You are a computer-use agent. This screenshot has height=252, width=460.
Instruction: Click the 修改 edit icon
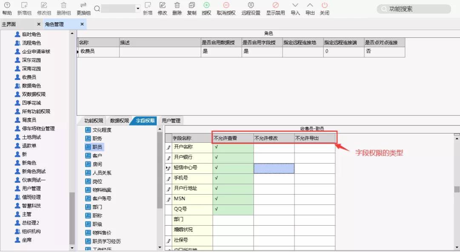pos(162,5)
